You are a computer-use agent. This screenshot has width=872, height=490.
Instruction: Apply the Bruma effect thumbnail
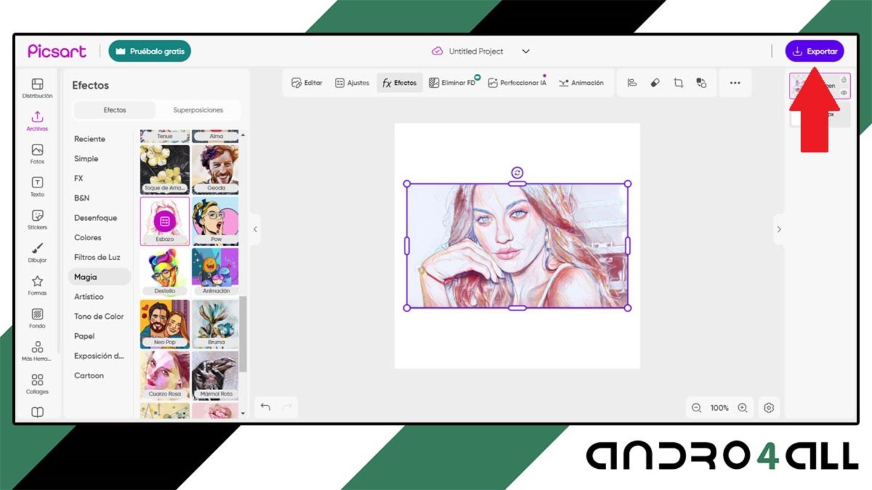(216, 324)
